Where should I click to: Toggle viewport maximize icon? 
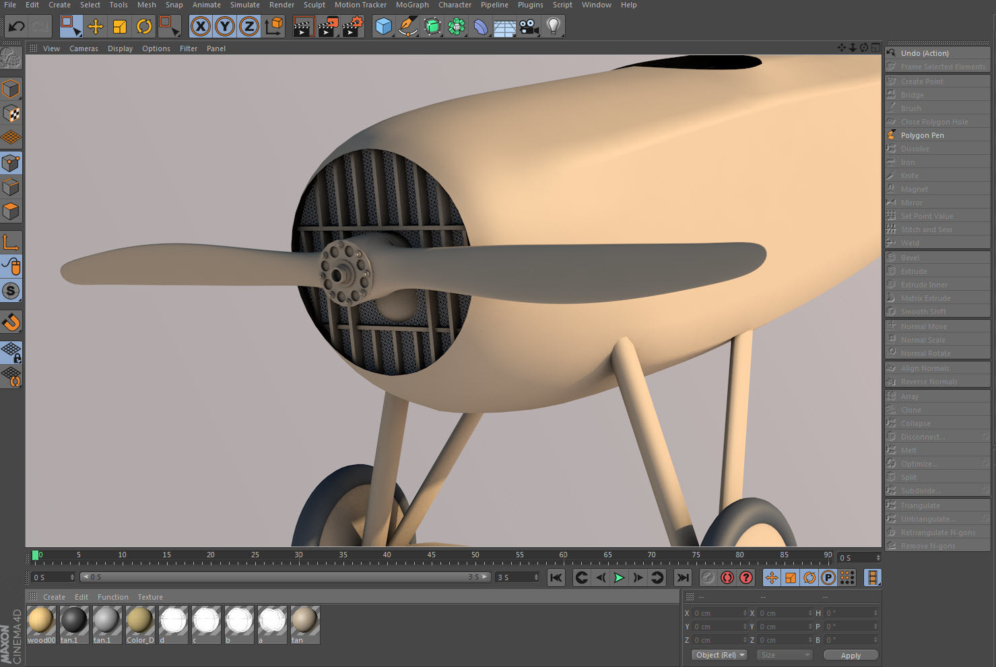[x=875, y=48]
